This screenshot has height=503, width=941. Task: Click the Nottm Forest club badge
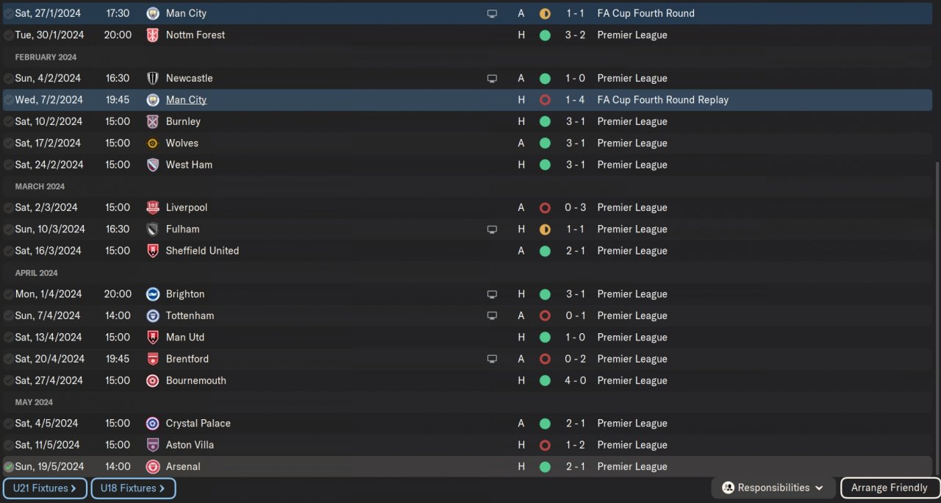(153, 35)
